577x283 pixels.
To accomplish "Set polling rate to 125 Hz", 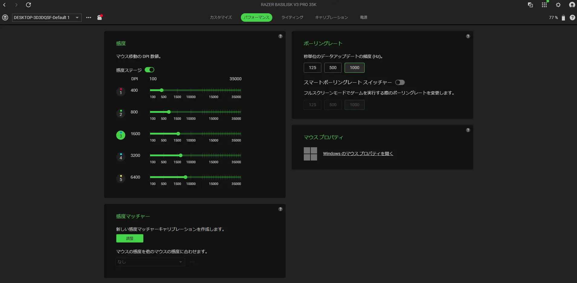I will (313, 68).
